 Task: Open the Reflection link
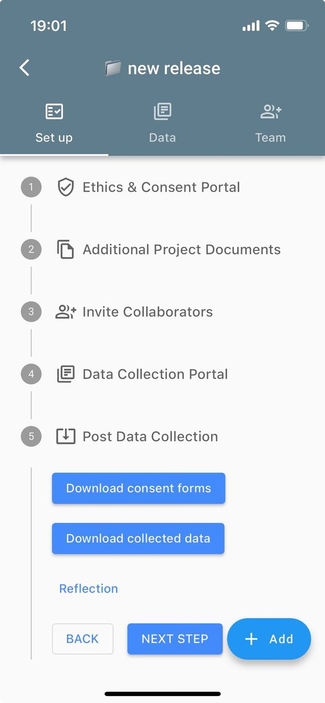point(88,588)
